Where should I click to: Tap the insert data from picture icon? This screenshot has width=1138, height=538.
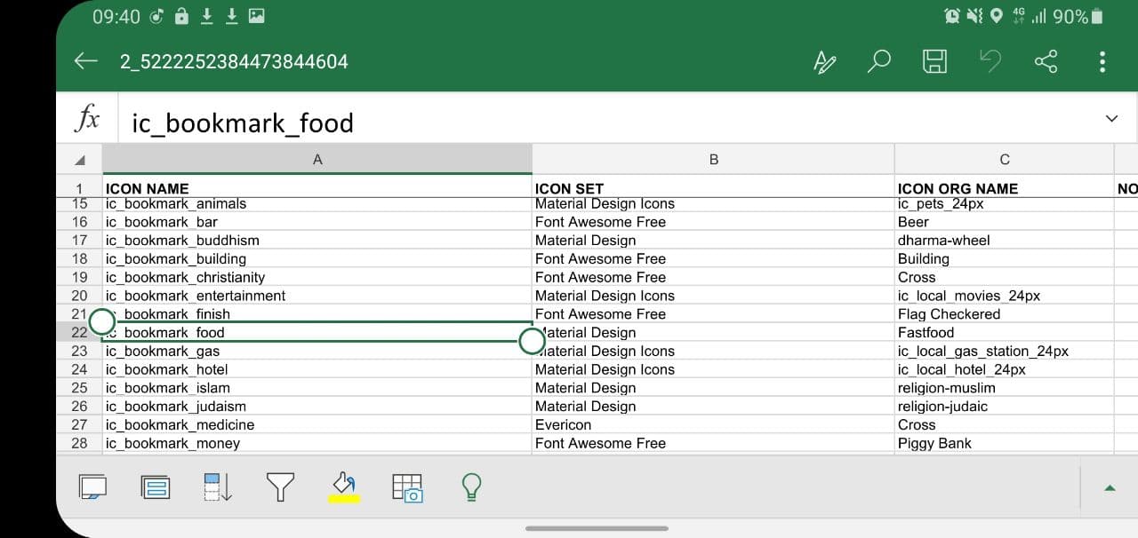coord(407,487)
